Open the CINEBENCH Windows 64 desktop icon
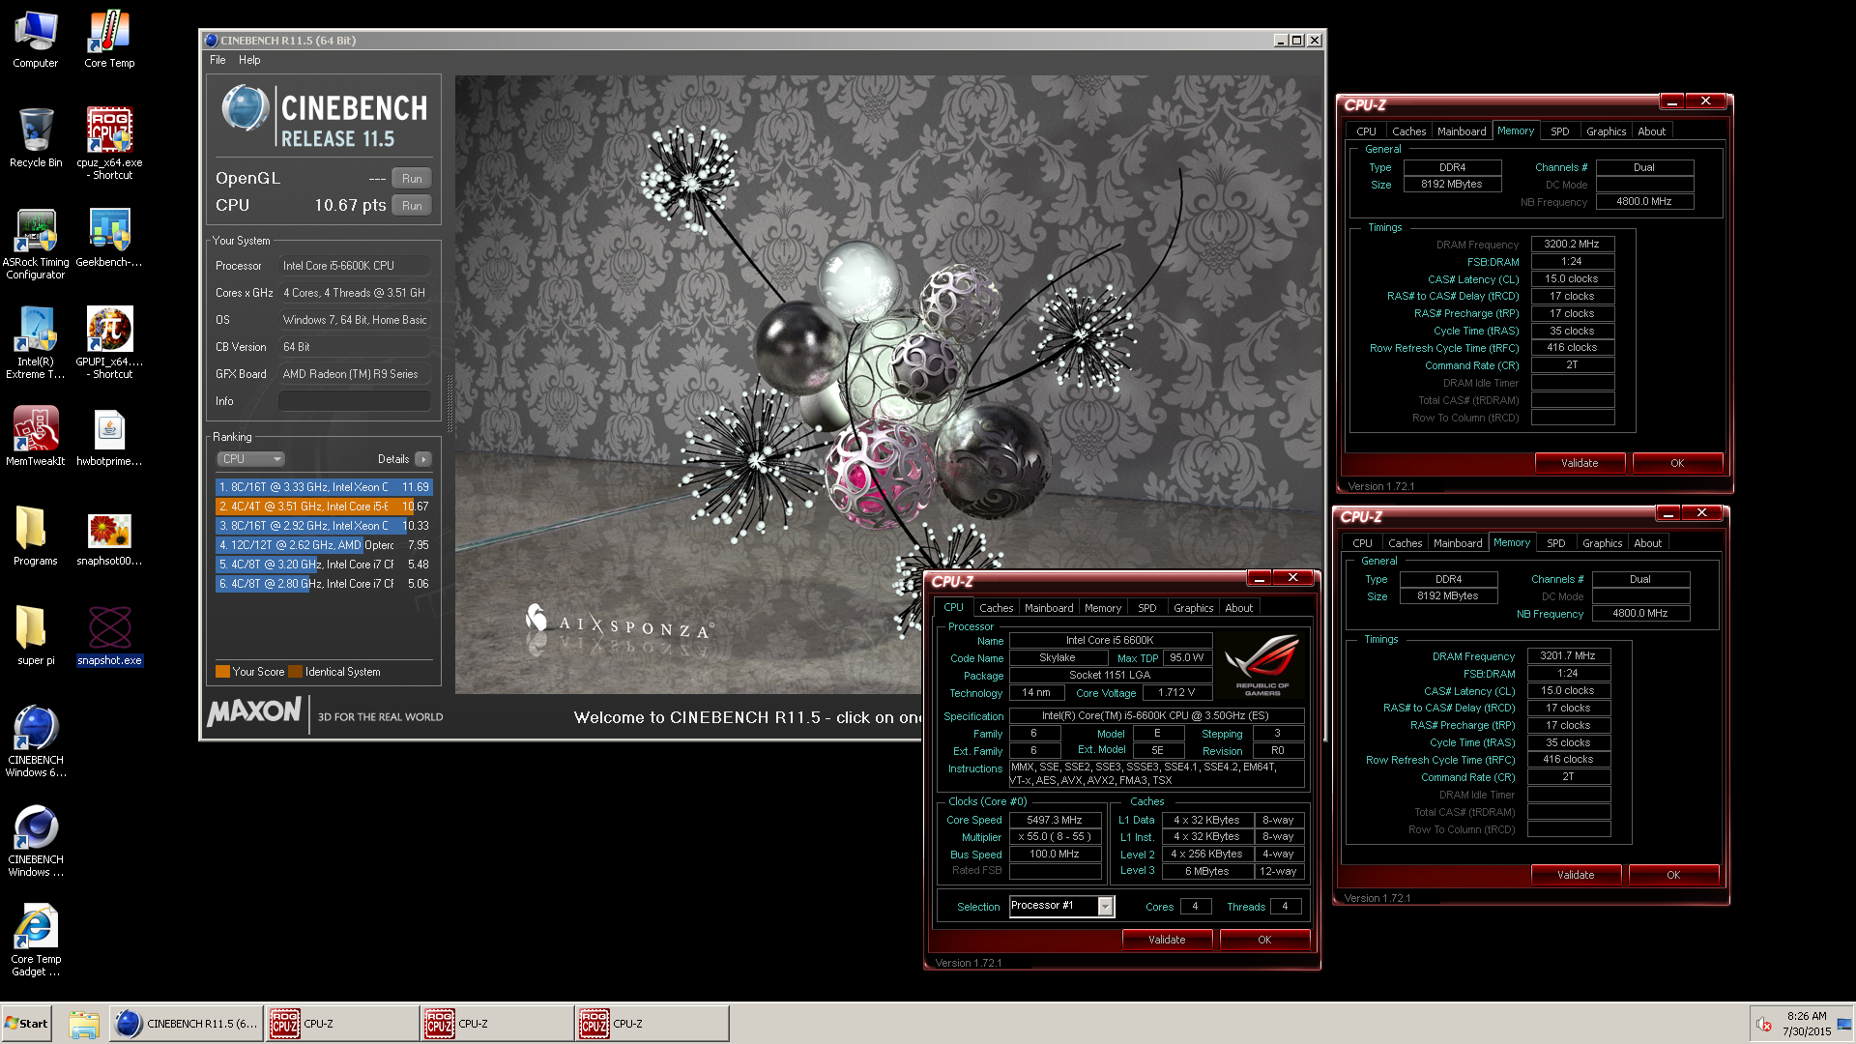The width and height of the screenshot is (1856, 1044). coord(36,741)
